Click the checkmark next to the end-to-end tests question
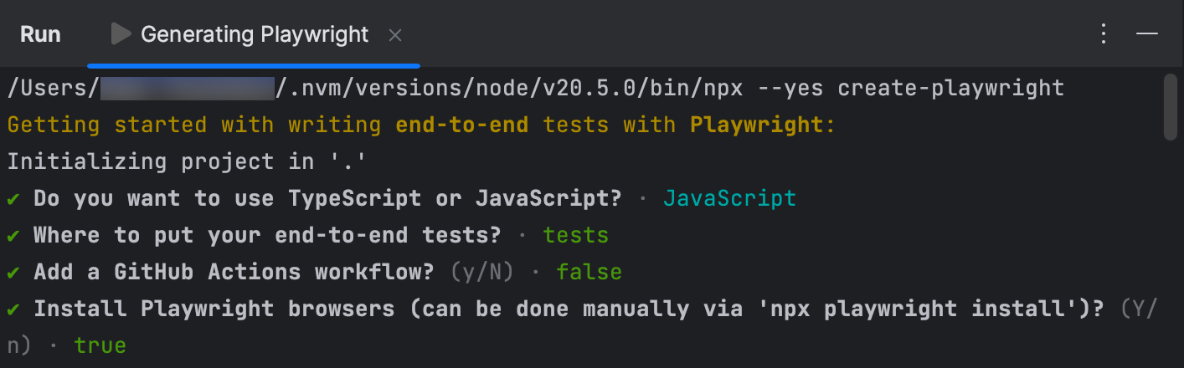1184x368 pixels. coord(13,236)
